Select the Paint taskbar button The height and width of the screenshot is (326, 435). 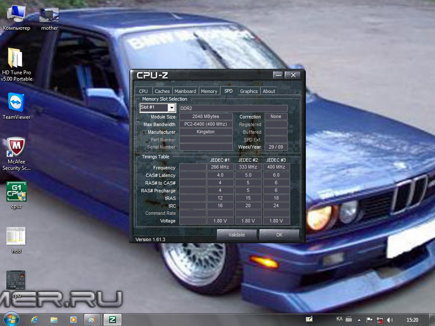pos(92,320)
